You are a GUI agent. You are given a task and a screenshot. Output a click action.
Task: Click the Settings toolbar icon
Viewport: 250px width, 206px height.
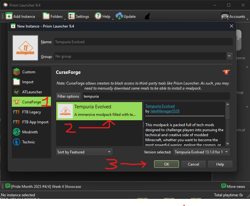pos(72,16)
